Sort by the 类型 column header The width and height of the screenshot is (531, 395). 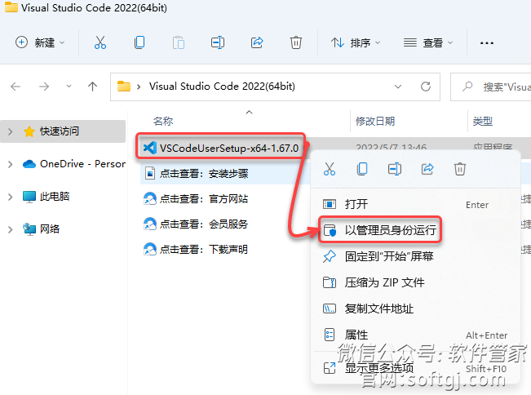[483, 121]
